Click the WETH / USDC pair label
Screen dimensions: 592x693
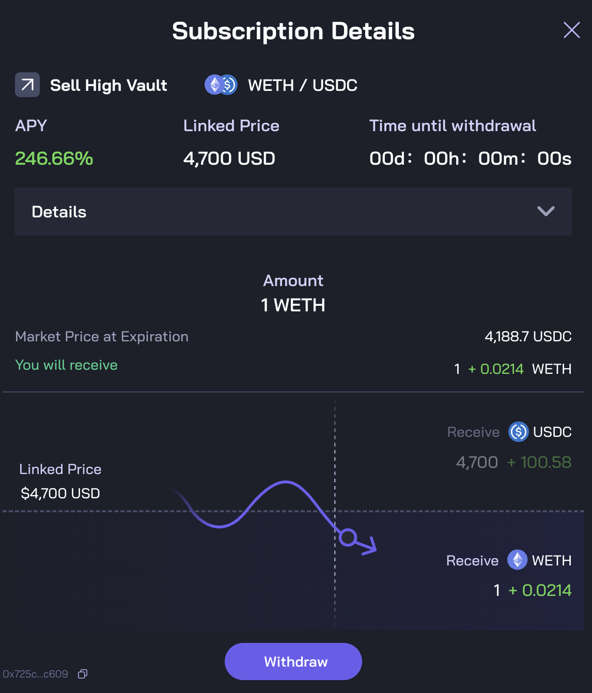[x=303, y=85]
